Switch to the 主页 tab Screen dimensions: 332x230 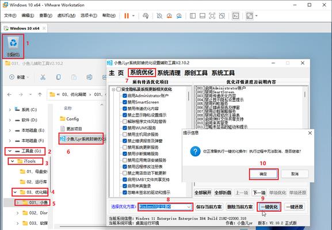(x=116, y=73)
